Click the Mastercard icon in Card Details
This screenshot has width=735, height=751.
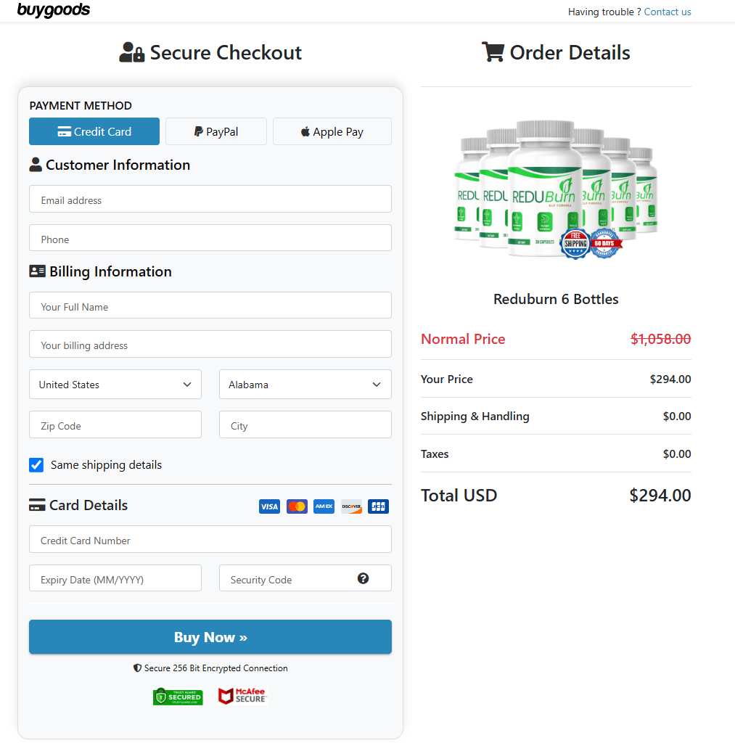[296, 506]
